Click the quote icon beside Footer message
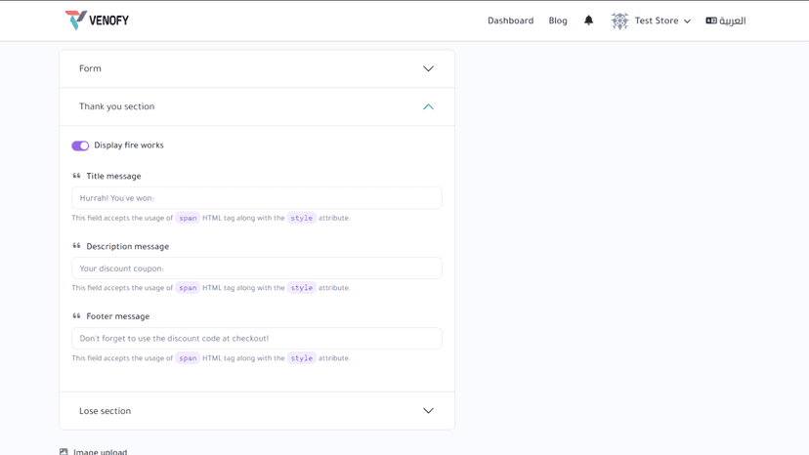The image size is (809, 455). click(x=77, y=316)
